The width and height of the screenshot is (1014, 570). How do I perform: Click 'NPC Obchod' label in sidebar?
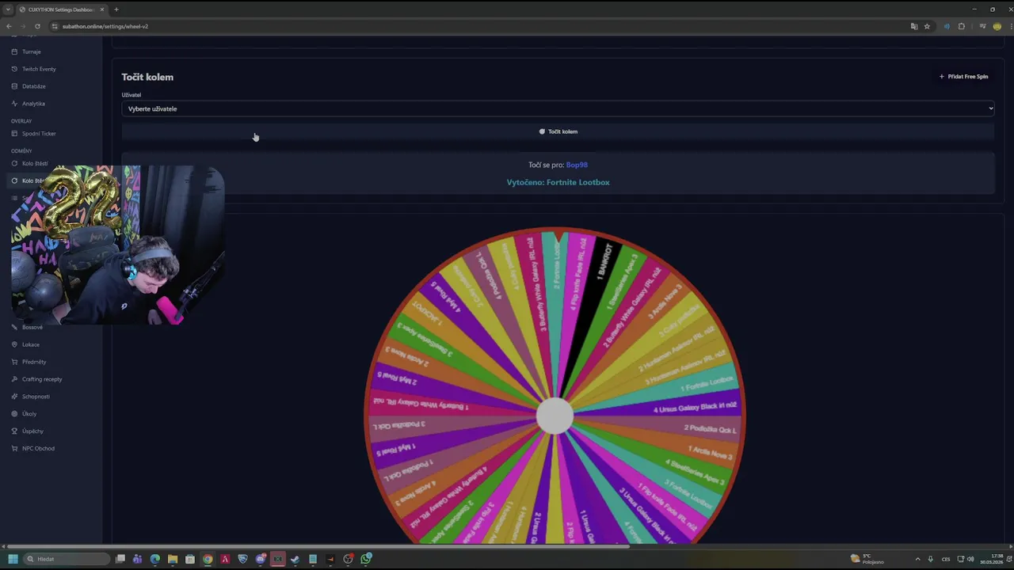(x=38, y=449)
